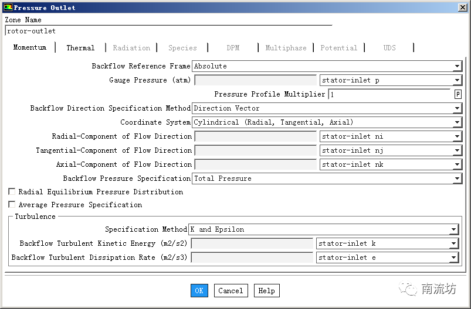Open Backflow Direction Specification Method dropdown
The image size is (471, 309).
456,108
